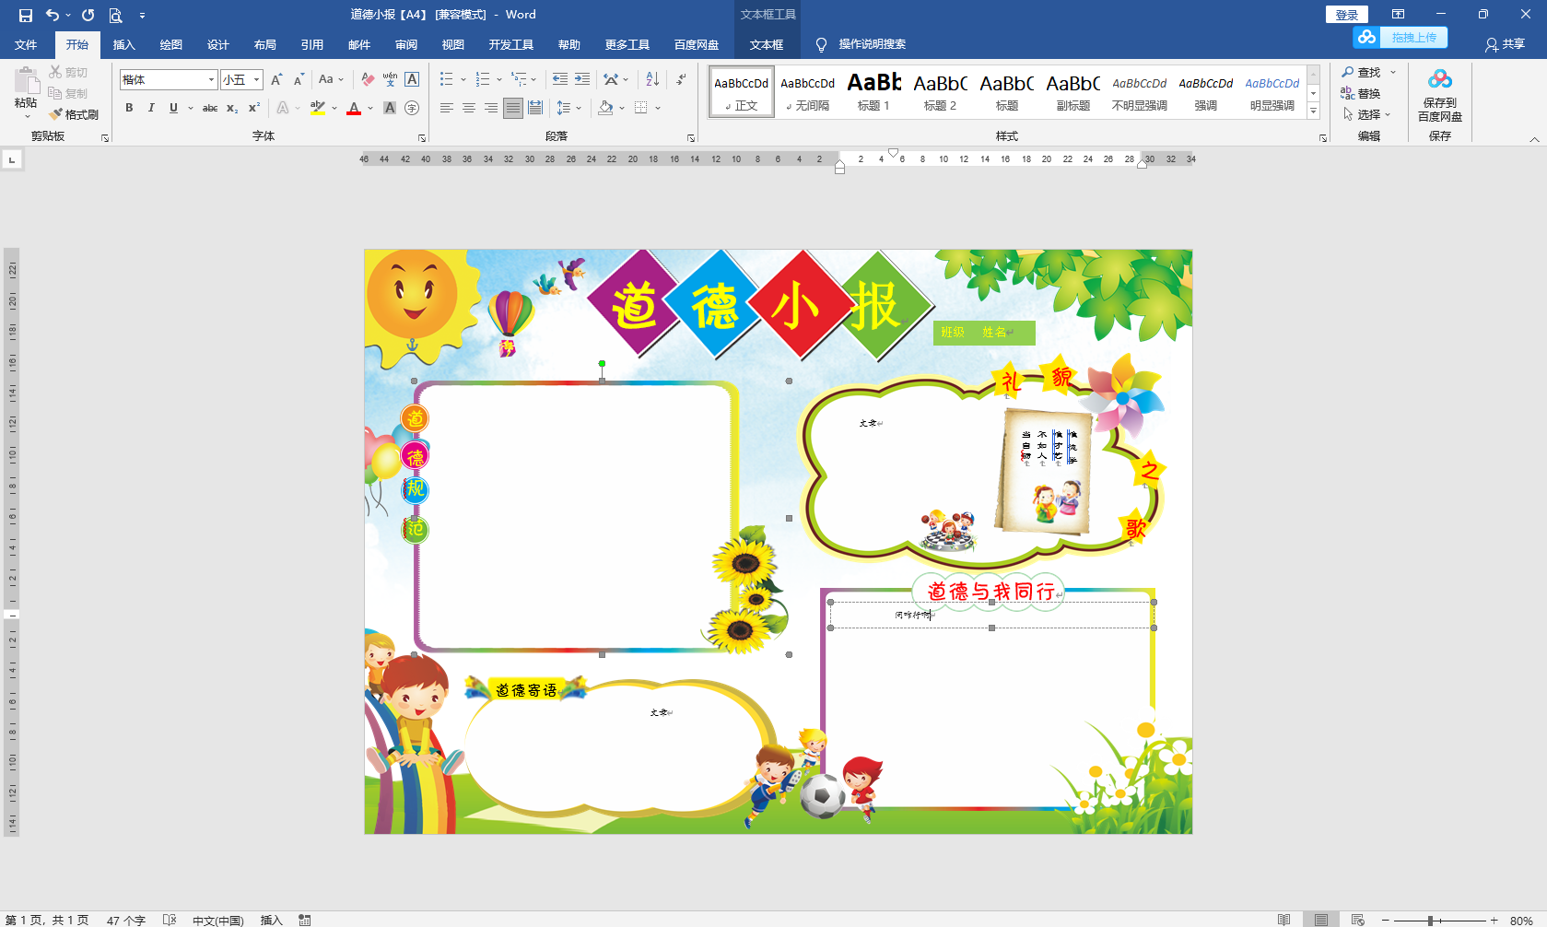Switch to the 审阅 (Review) tab
This screenshot has width=1547, height=927.
tap(406, 44)
